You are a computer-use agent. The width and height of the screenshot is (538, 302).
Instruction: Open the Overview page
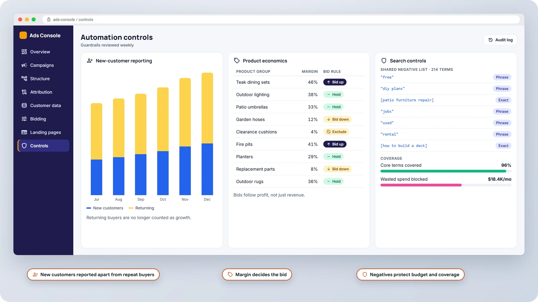(x=43, y=52)
